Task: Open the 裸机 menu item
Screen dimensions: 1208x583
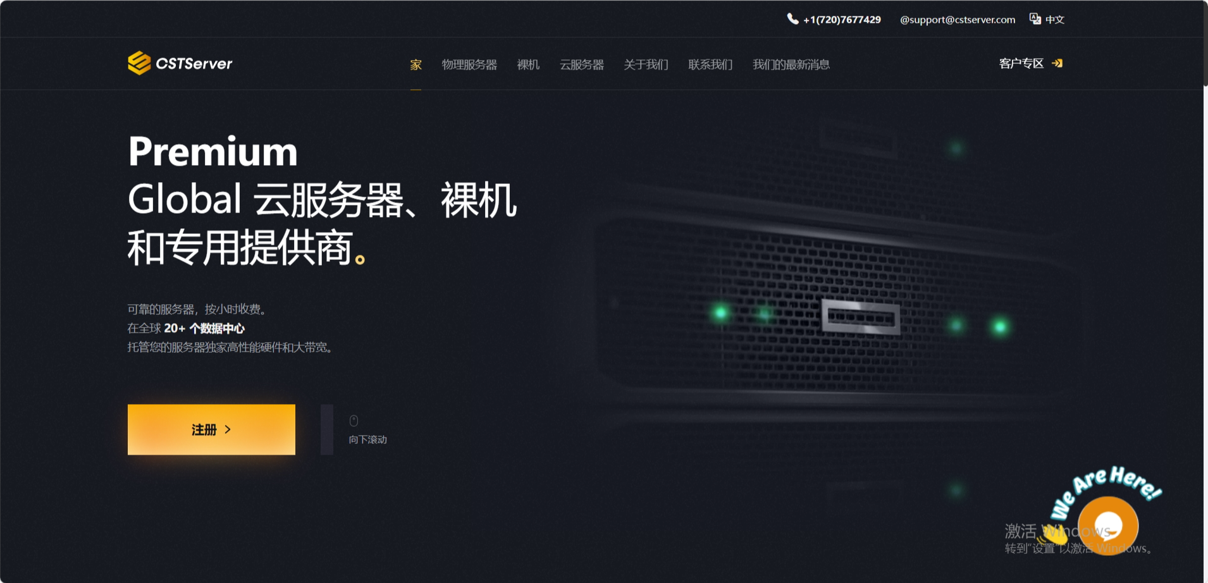Action: (528, 64)
